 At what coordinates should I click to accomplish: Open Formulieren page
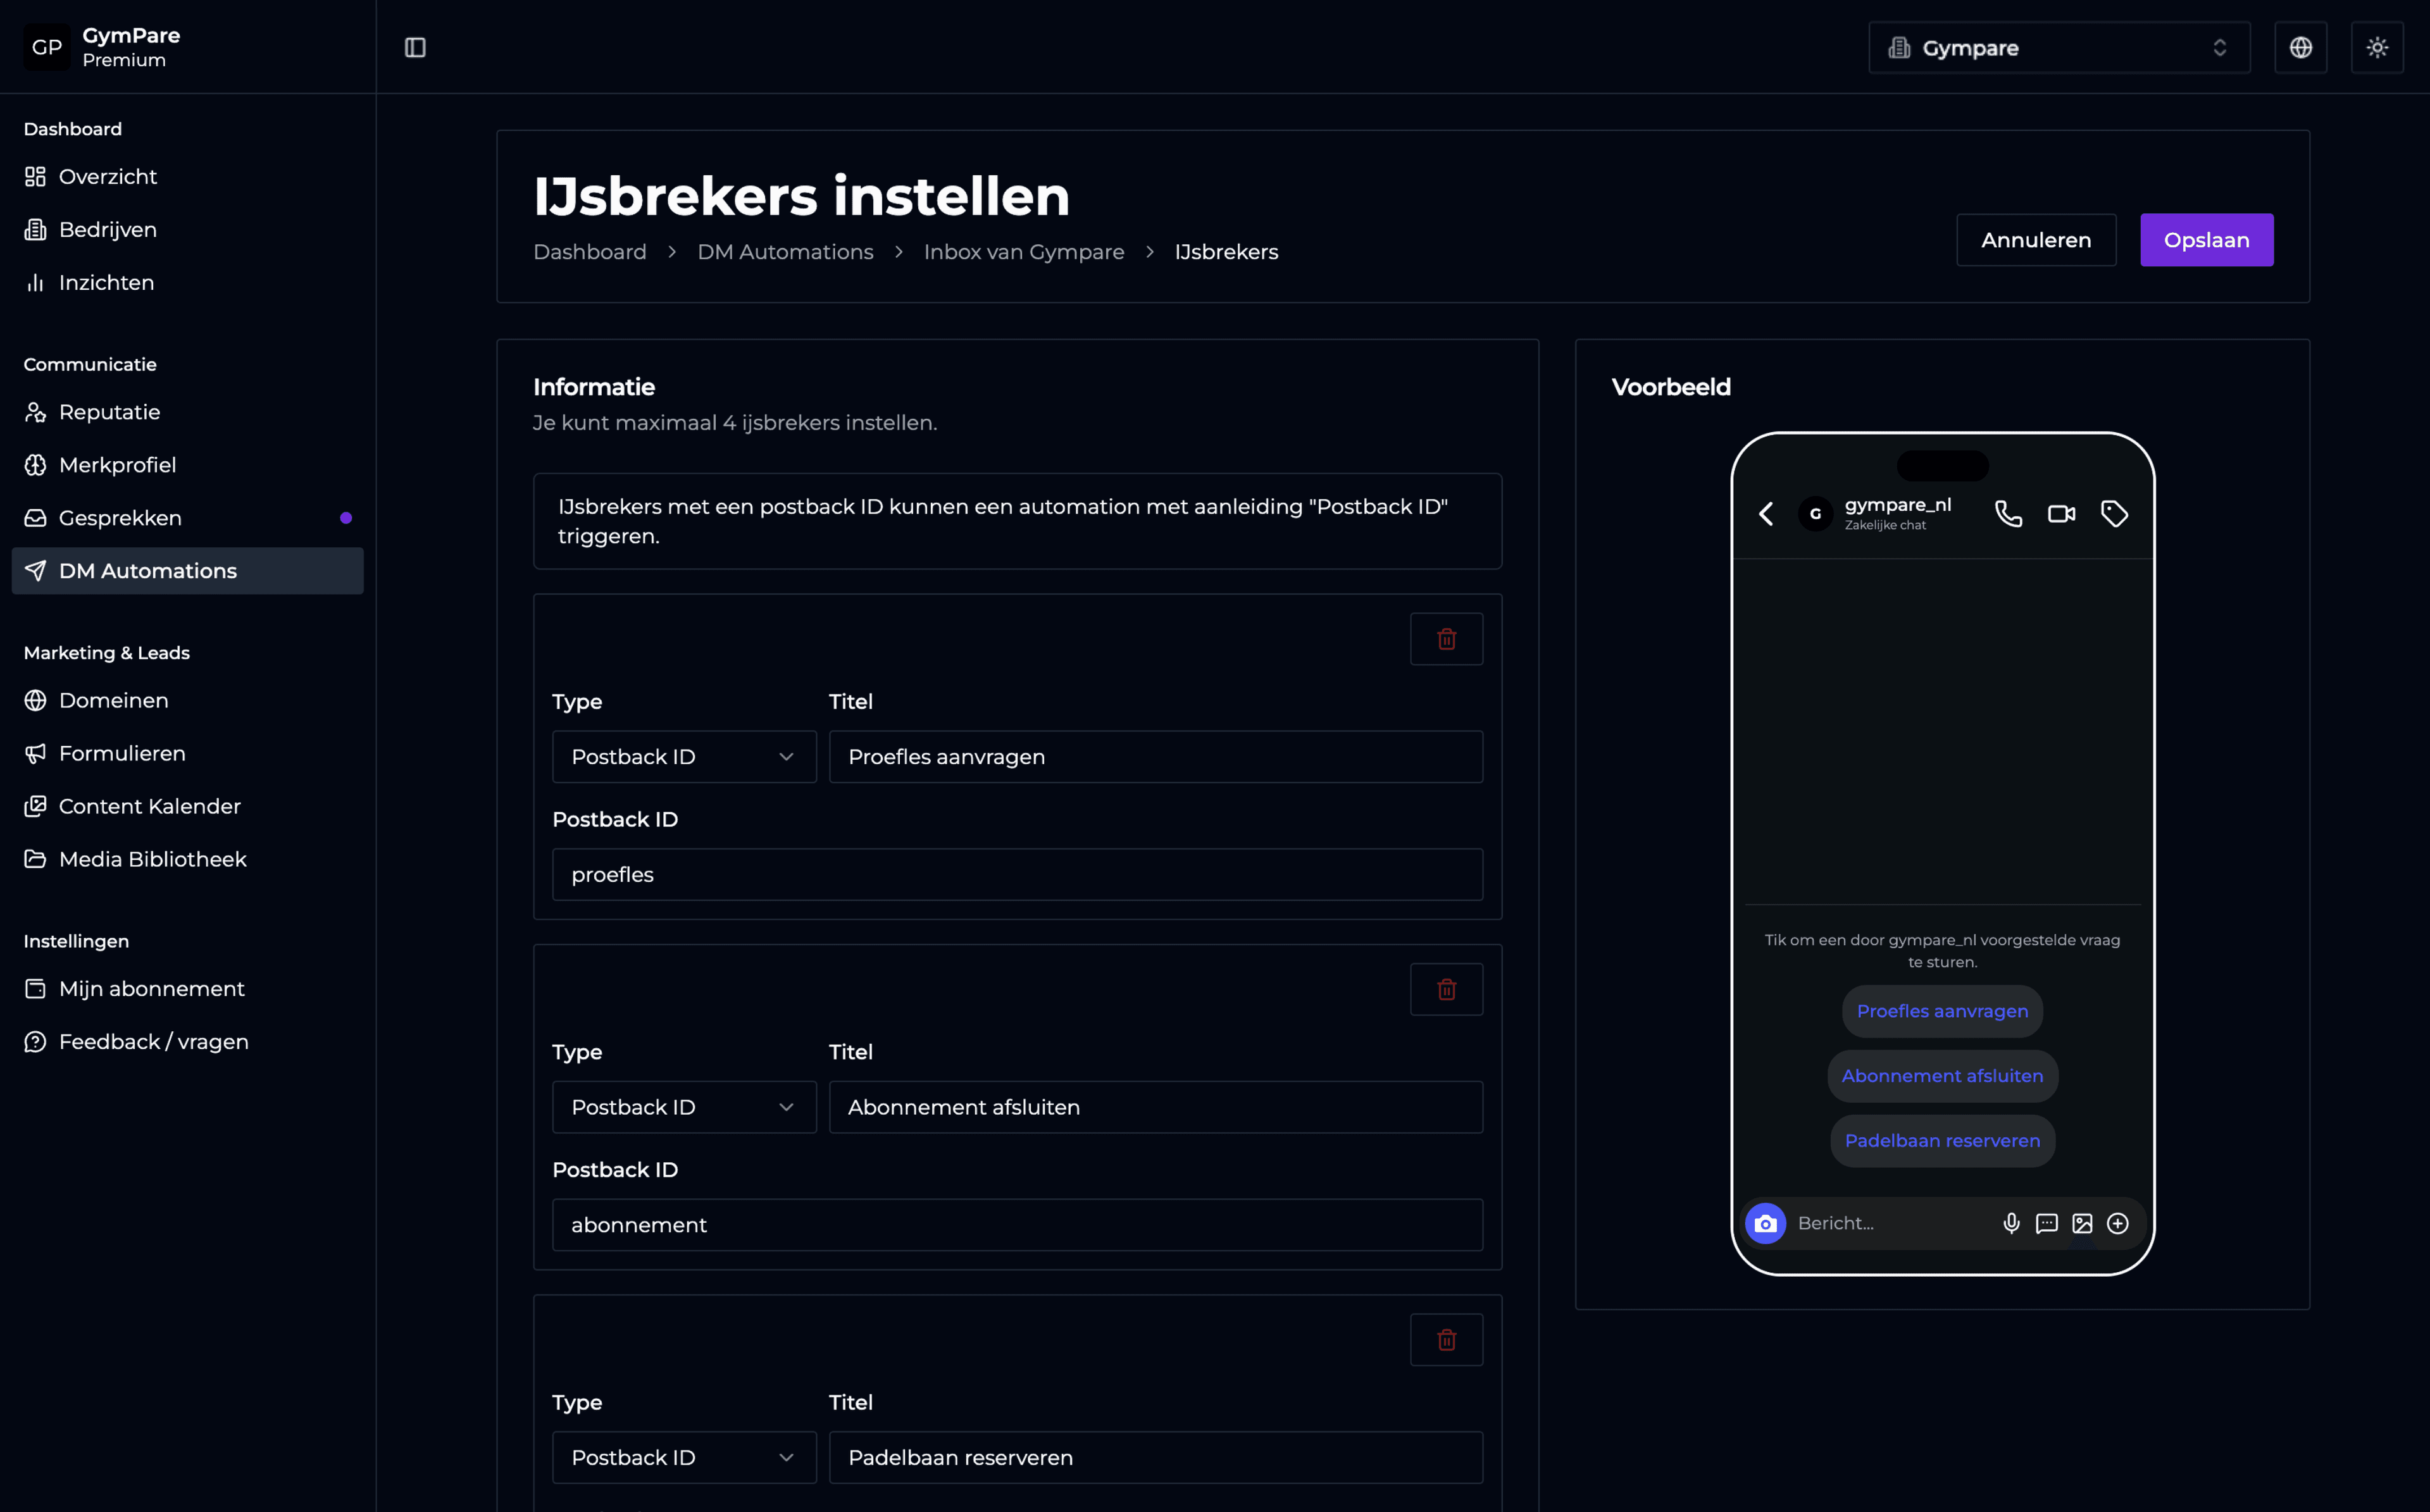point(187,753)
